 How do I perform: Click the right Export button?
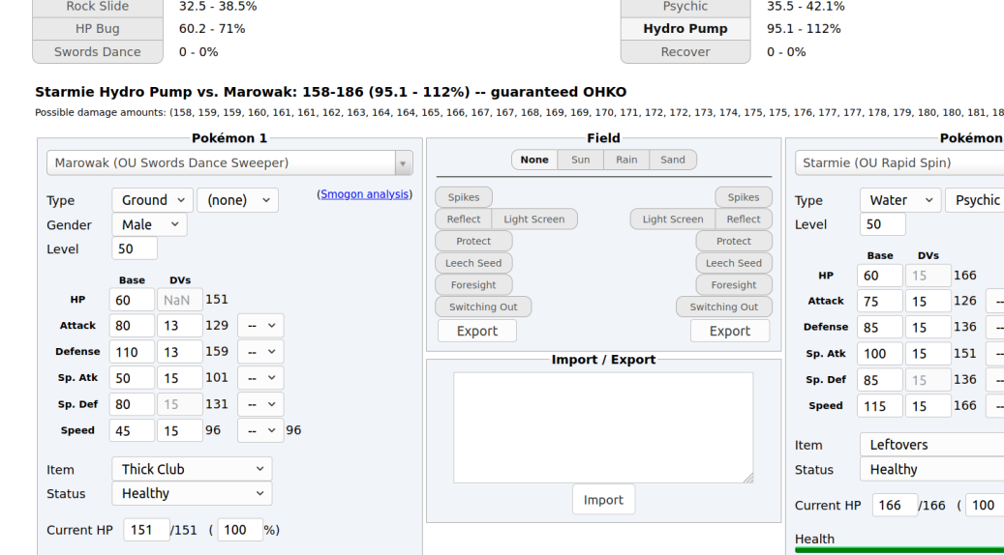730,331
